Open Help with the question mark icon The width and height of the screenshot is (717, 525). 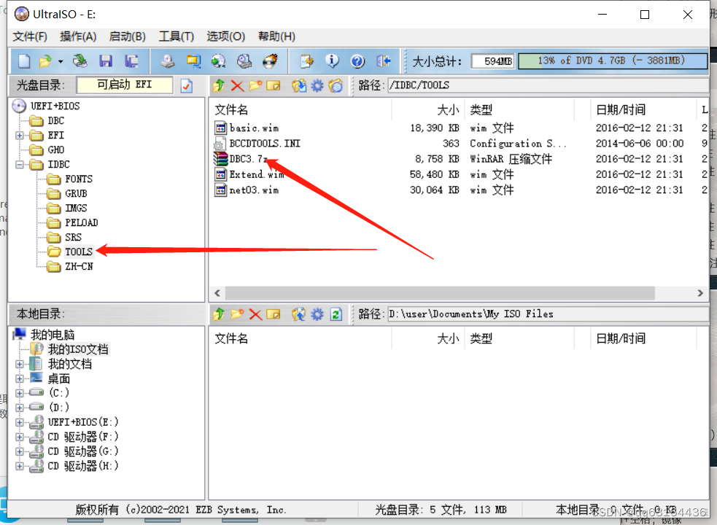coord(357,61)
